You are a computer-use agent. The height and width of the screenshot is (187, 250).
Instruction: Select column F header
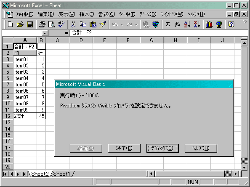pos(128,40)
